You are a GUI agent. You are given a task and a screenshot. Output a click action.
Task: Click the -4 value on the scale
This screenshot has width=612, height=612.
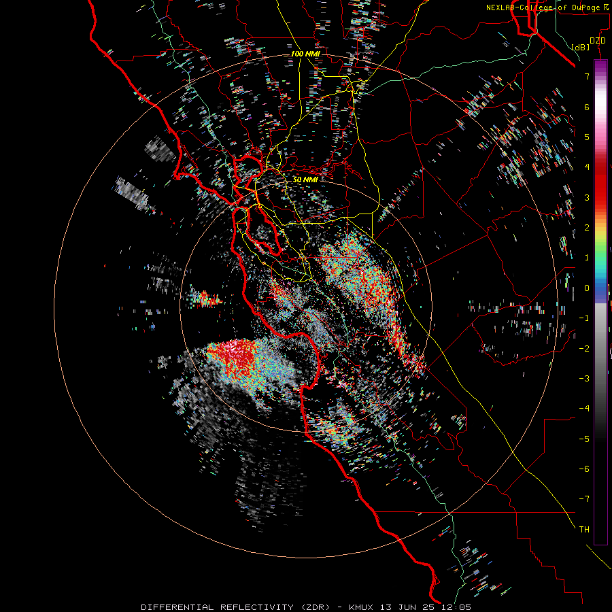(584, 408)
